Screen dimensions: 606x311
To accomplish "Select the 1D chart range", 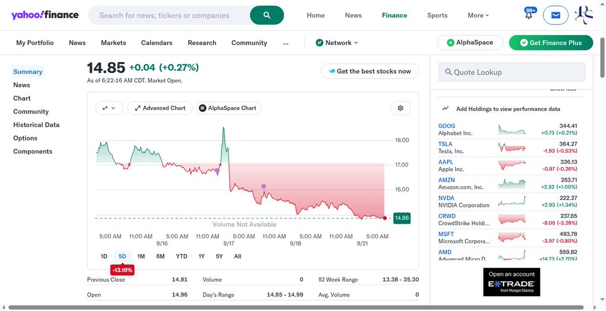I will [x=104, y=256].
